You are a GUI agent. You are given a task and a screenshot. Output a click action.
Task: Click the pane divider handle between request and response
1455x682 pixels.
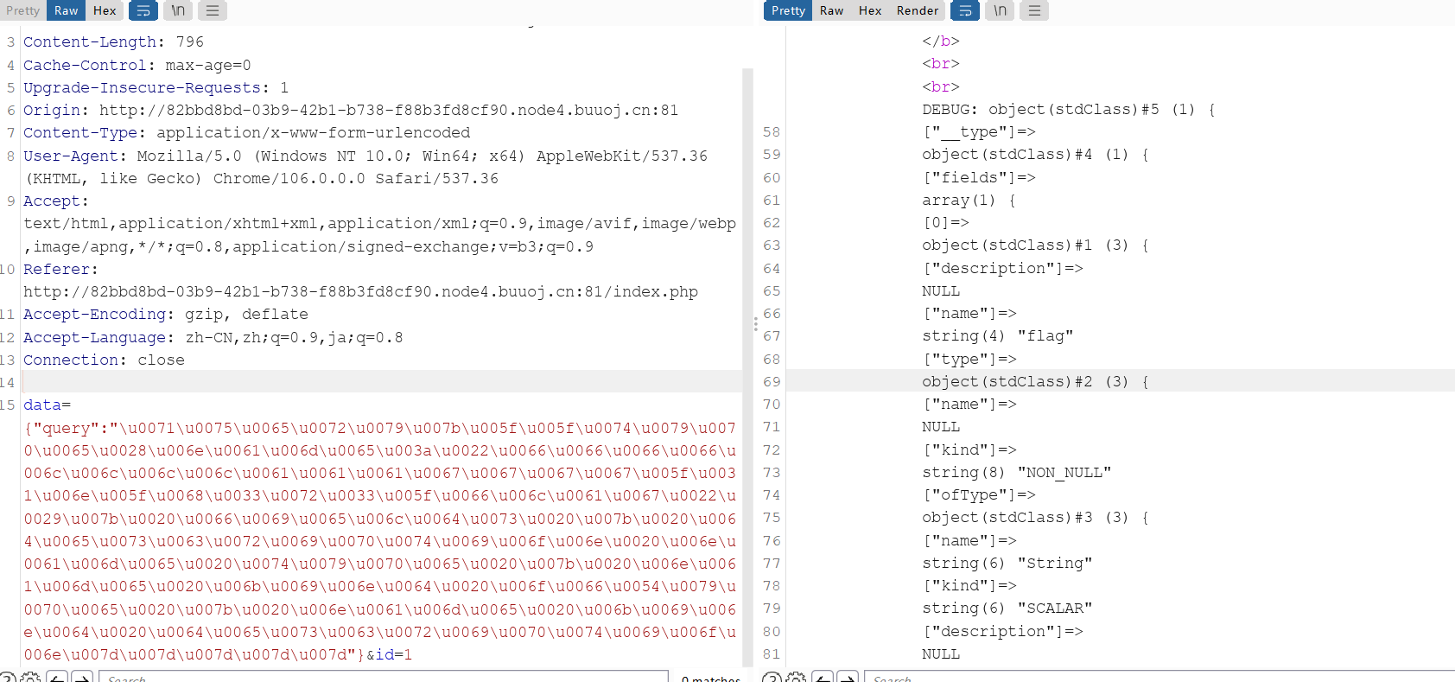[x=755, y=324]
